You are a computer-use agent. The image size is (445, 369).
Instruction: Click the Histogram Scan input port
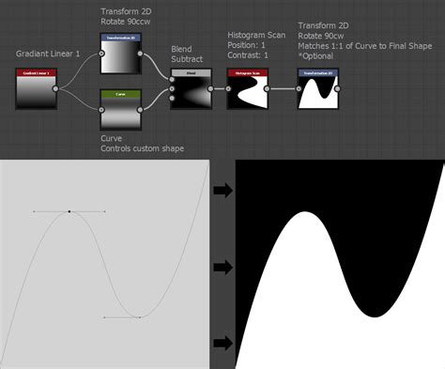point(228,89)
